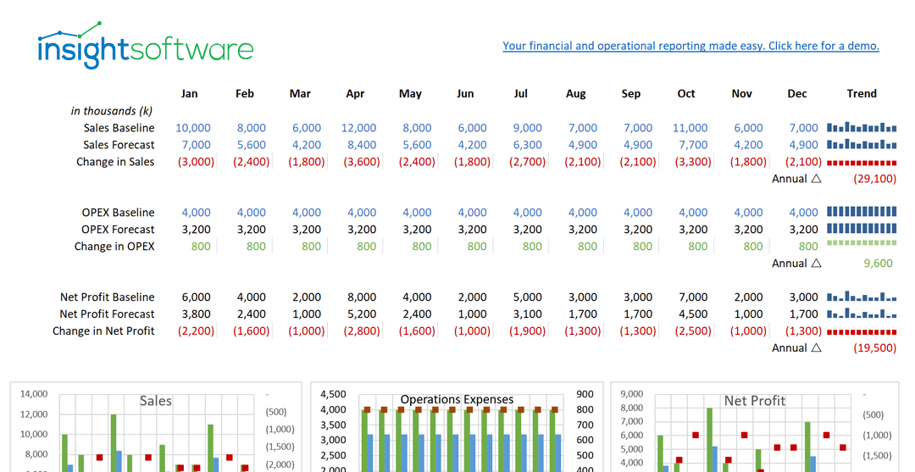This screenshot has width=915, height=472.
Task: Click the 14,000 axis label on Sales chart
Action: pos(34,394)
